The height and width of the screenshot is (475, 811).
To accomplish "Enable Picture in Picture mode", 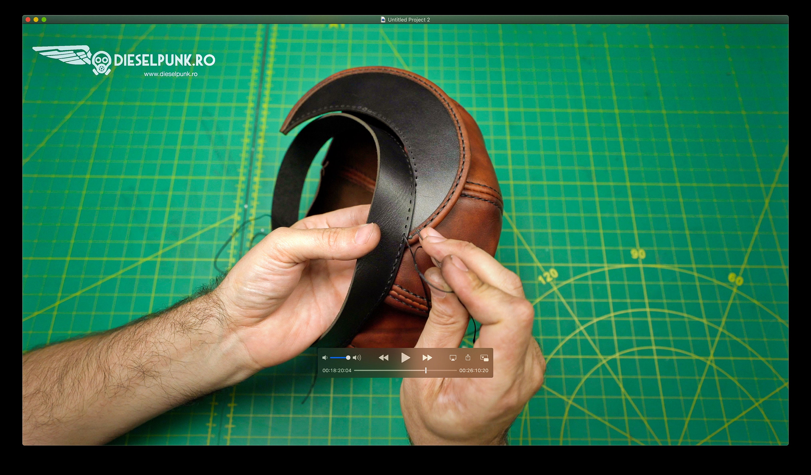I will [484, 358].
